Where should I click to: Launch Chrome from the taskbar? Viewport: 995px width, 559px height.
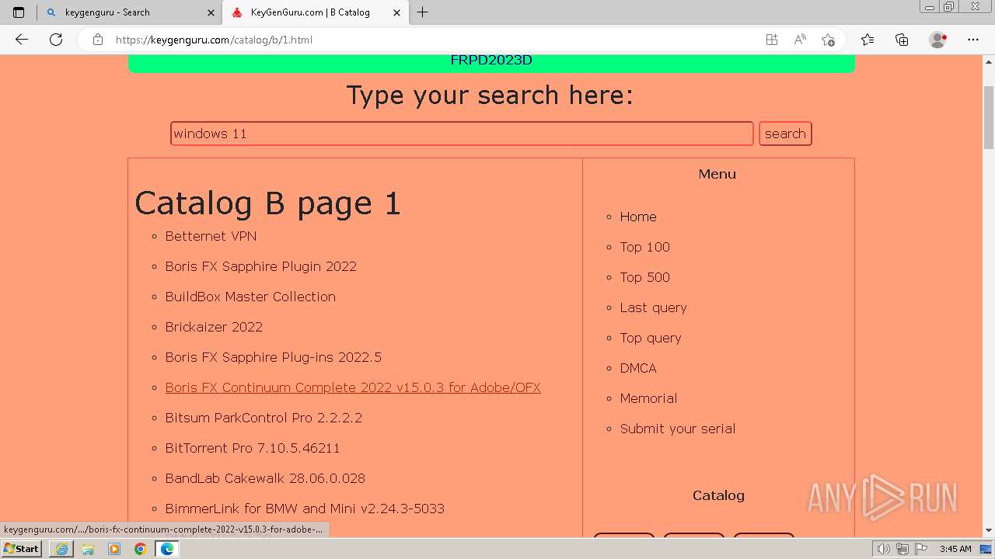coord(140,549)
